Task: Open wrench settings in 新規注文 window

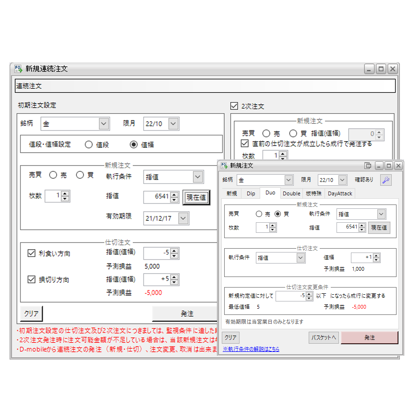Action: click(x=385, y=180)
